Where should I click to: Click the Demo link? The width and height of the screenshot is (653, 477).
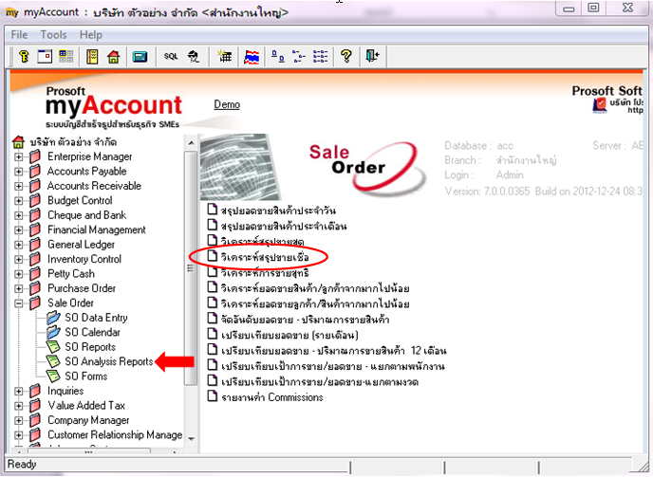coord(227,104)
